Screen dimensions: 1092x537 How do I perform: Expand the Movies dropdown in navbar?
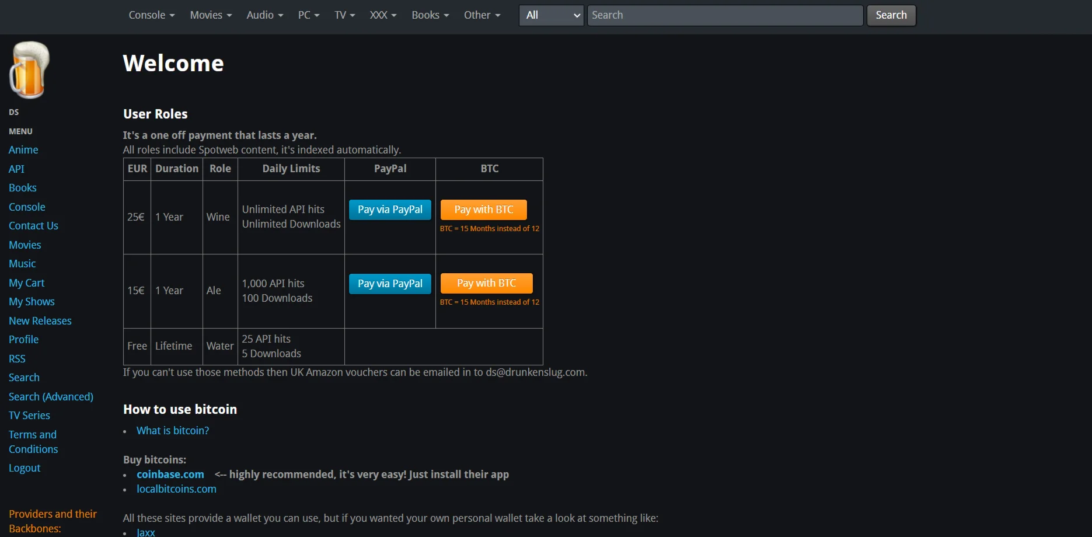210,15
